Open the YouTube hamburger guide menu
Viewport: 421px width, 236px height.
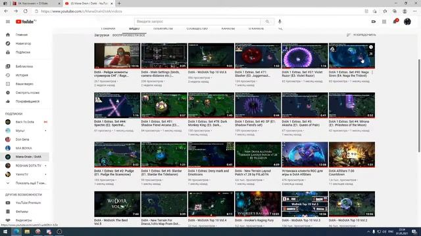[8, 22]
